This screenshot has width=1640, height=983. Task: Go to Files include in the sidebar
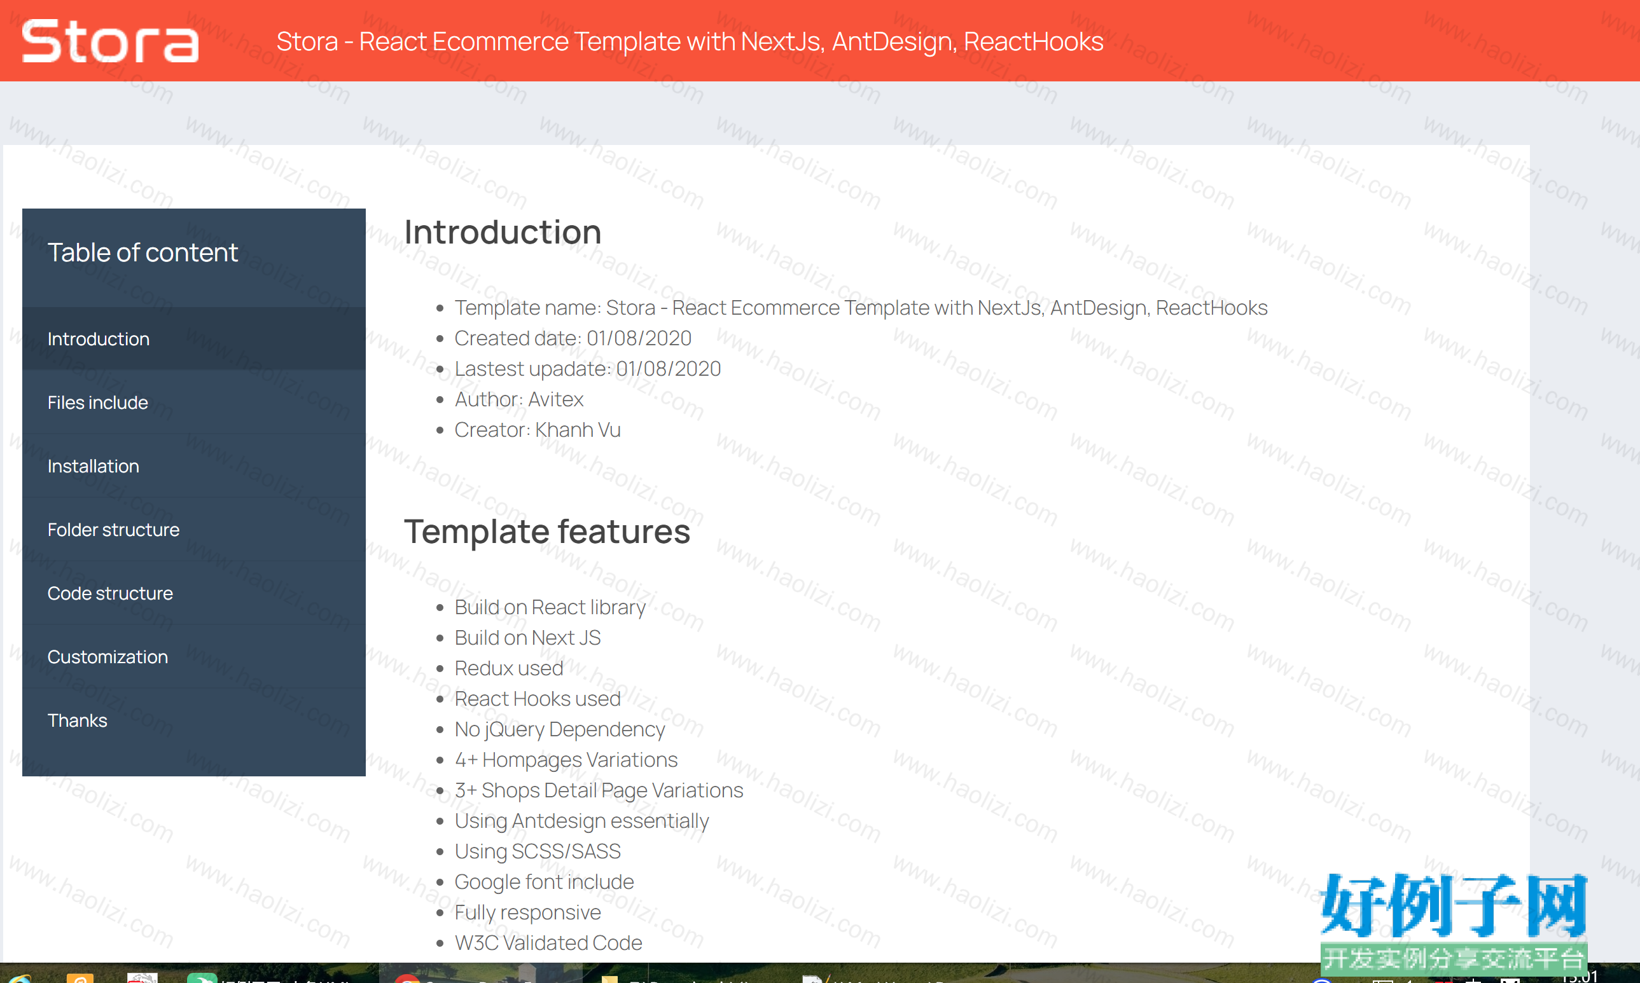click(193, 402)
